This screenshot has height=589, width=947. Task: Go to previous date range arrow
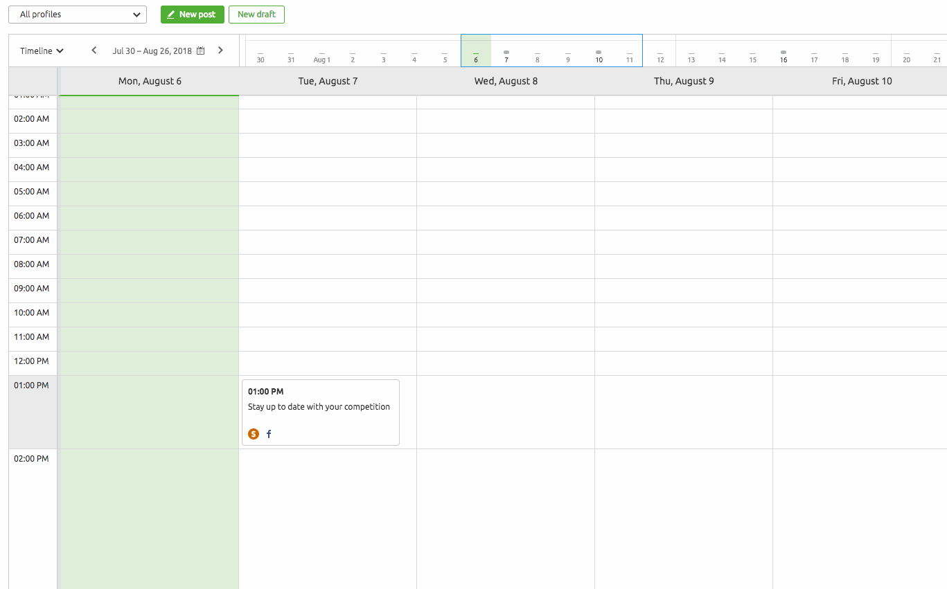(94, 51)
